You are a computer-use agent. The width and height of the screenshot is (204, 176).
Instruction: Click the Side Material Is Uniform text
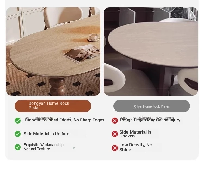click(x=47, y=134)
